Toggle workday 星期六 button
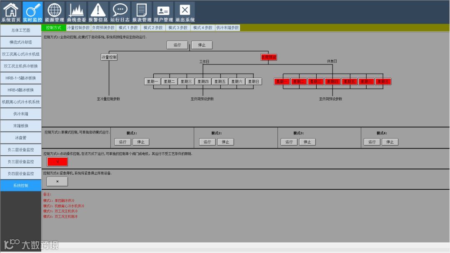The height and width of the screenshot is (253, 450). [x=237, y=82]
